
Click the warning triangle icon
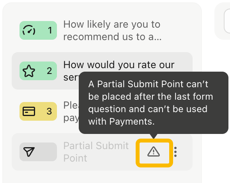[x=154, y=152]
